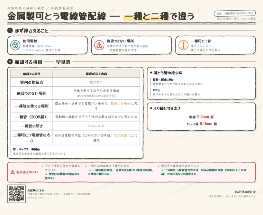Click the QR code in the footer
The height and width of the screenshot is (215, 263).
[x=17, y=194]
